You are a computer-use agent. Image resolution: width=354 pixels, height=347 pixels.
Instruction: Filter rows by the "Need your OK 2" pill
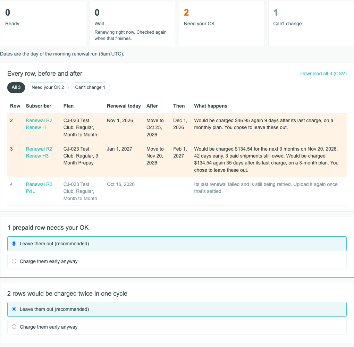tap(48, 87)
